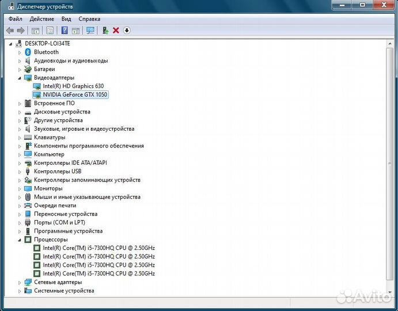Click the down-arrow disable device icon
398x311 pixels.
click(127, 30)
